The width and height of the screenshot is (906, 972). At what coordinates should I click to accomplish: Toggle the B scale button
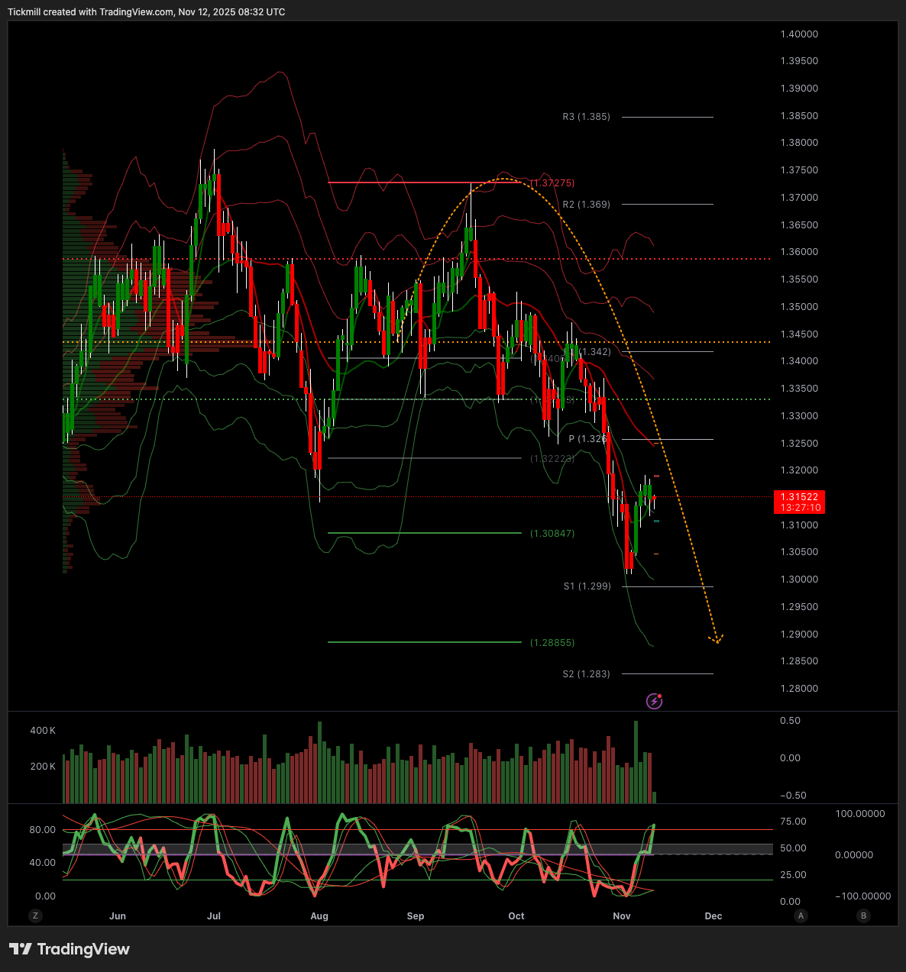[863, 915]
